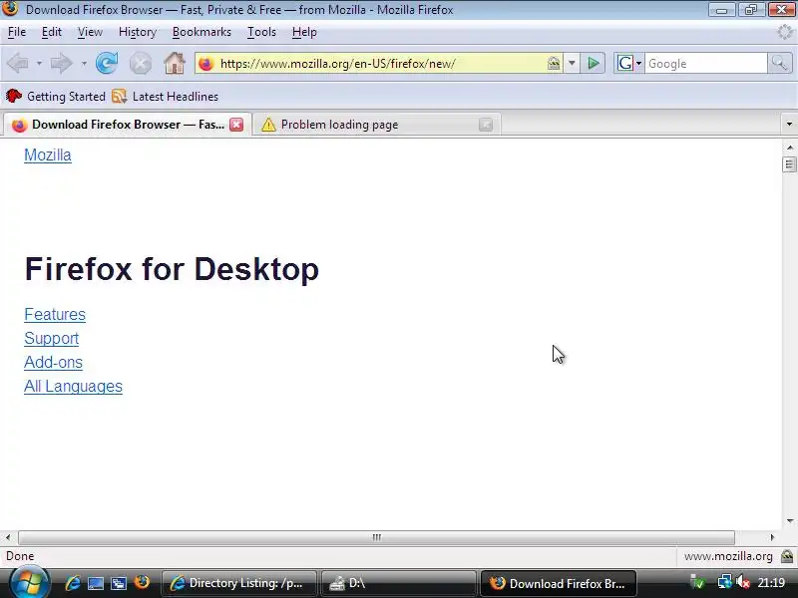This screenshot has height=598, width=798.
Task: Click the horizontal scroll left arrow
Action: coord(8,537)
